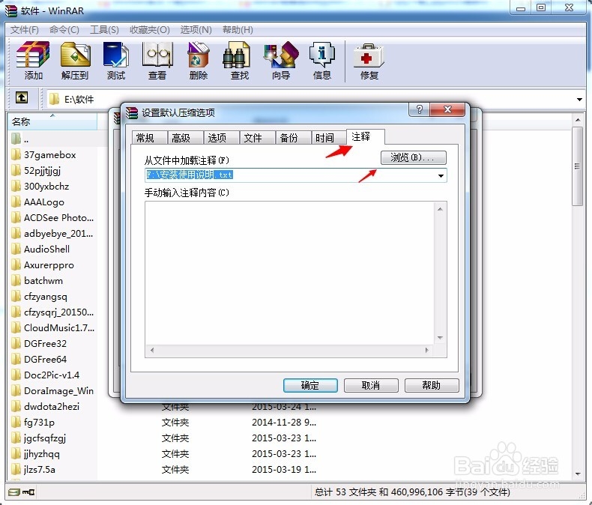Click the key password icon in status bar
This screenshot has height=505, width=592.
coord(28,492)
